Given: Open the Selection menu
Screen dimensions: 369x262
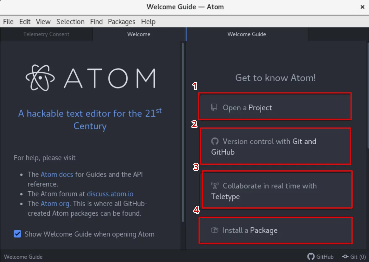Looking at the screenshot, I should tap(70, 22).
